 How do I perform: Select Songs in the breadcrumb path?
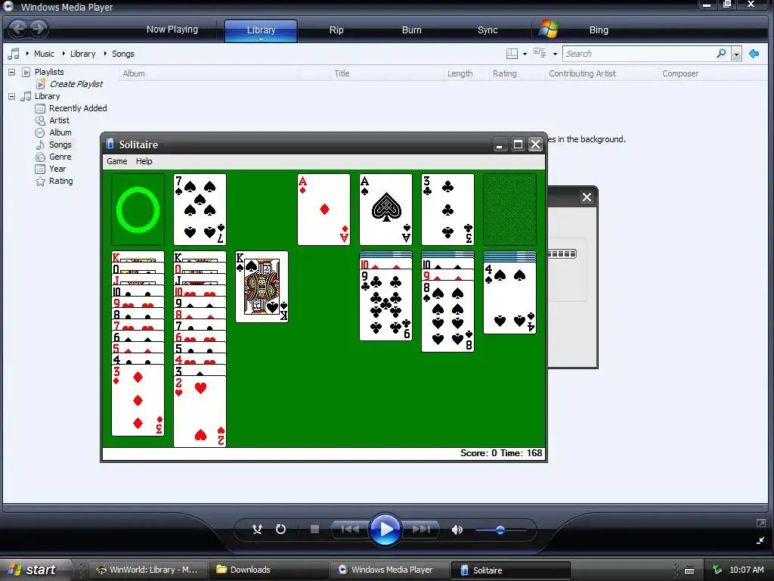pos(123,54)
